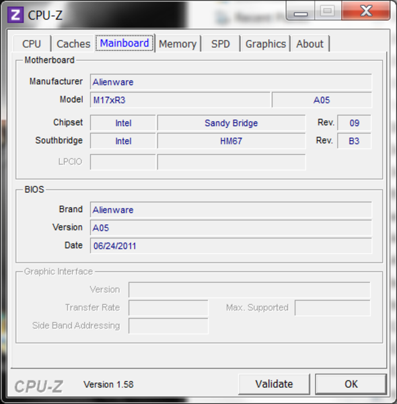
Task: Switch to the CPU tab
Action: 32,44
